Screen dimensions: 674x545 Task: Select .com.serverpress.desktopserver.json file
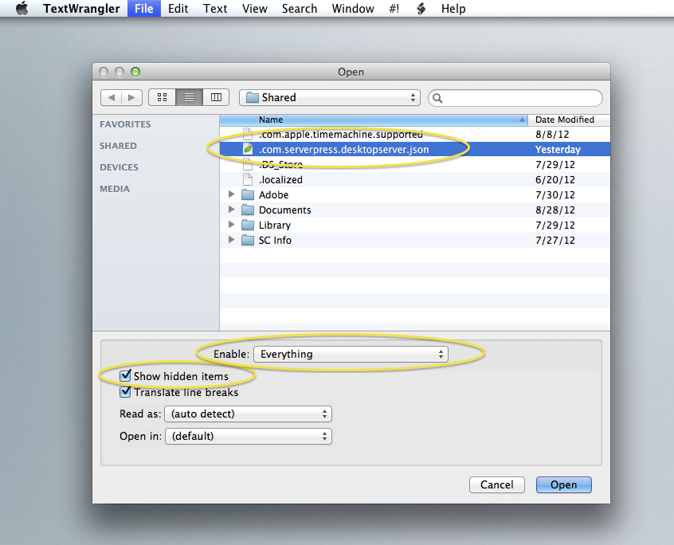(415, 149)
